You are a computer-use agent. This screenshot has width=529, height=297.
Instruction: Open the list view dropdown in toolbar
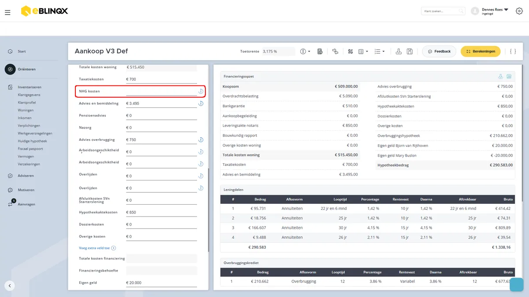coord(380,51)
